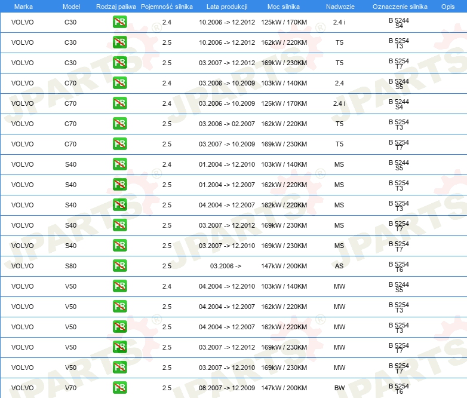Image resolution: width=467 pixels, height=398 pixels.
Task: Select the MW body cell in the V50 2.4 row
Action: [x=339, y=286]
